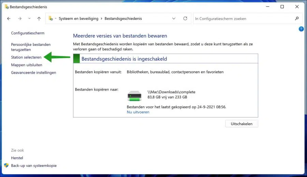307x177 pixels.
Task: Click the network drive icon
Action: click(134, 96)
